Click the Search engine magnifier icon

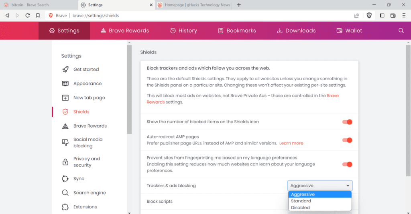point(65,193)
